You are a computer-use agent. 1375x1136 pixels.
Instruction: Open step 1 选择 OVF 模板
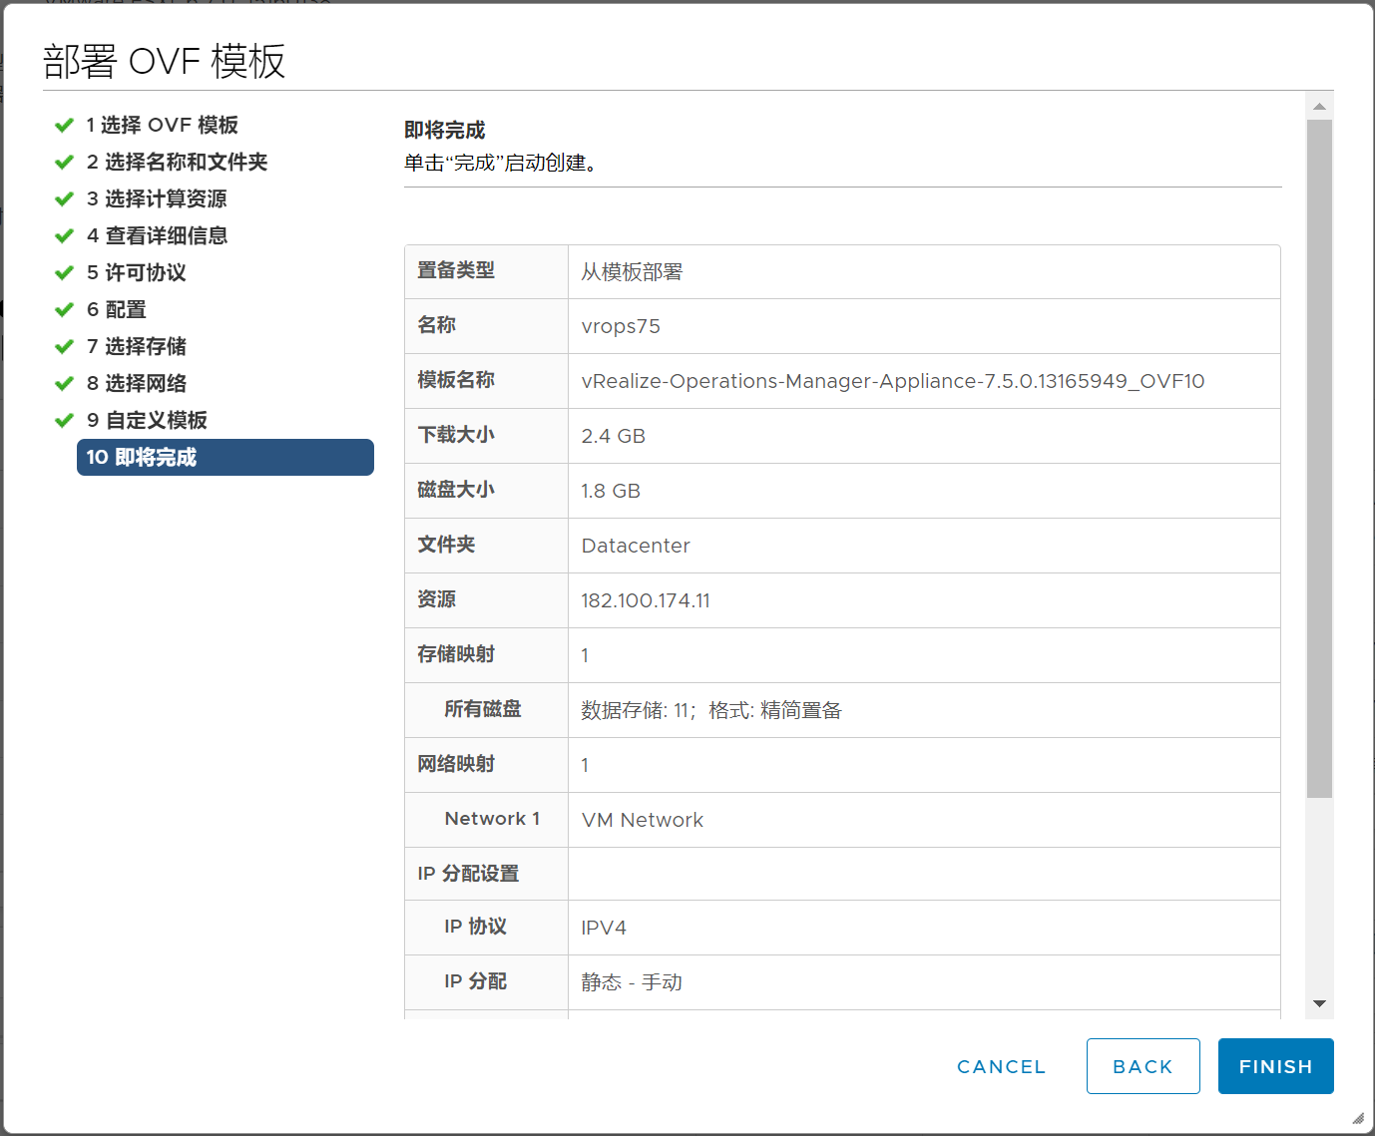click(162, 125)
